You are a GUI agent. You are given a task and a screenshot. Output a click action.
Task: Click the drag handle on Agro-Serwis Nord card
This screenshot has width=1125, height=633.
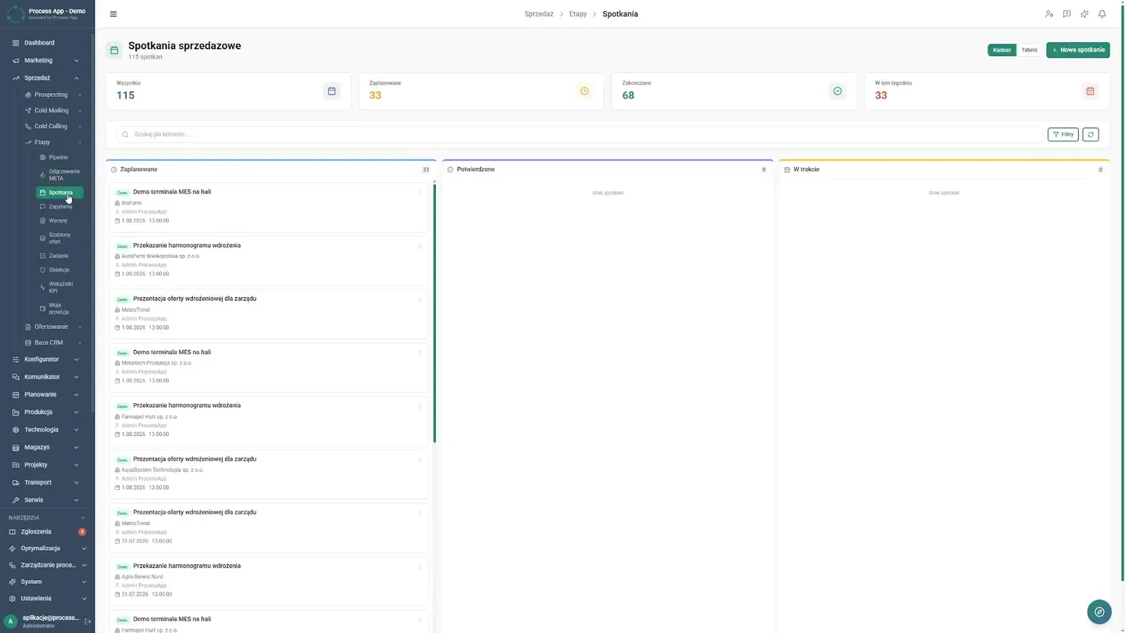click(420, 567)
